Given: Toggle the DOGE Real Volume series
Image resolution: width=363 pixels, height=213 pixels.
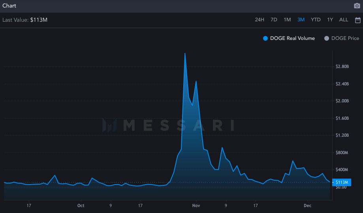Looking at the screenshot, I should (x=289, y=38).
